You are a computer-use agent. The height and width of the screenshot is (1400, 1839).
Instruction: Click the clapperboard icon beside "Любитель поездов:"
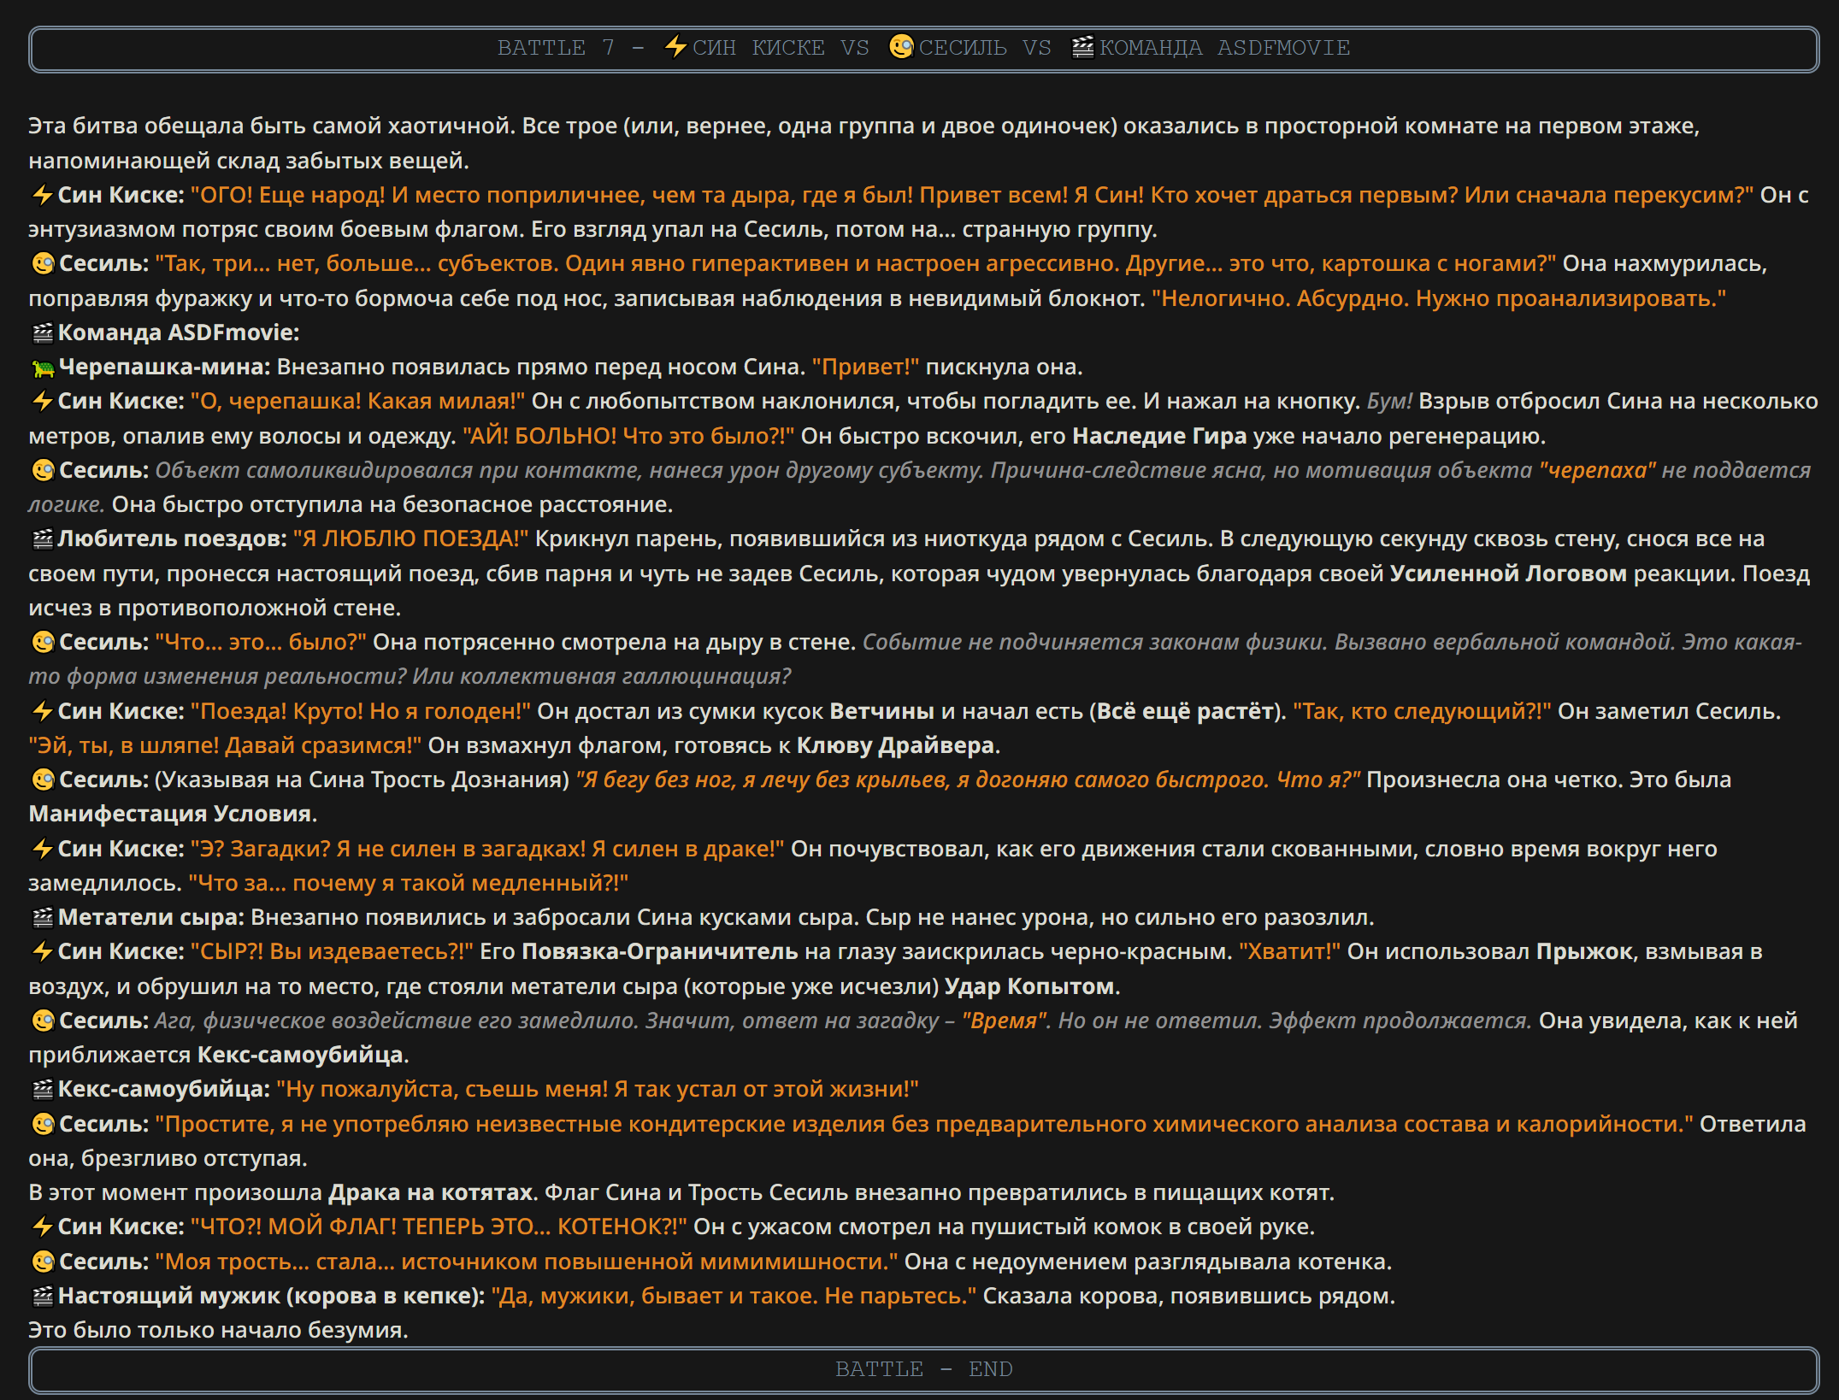tap(42, 539)
